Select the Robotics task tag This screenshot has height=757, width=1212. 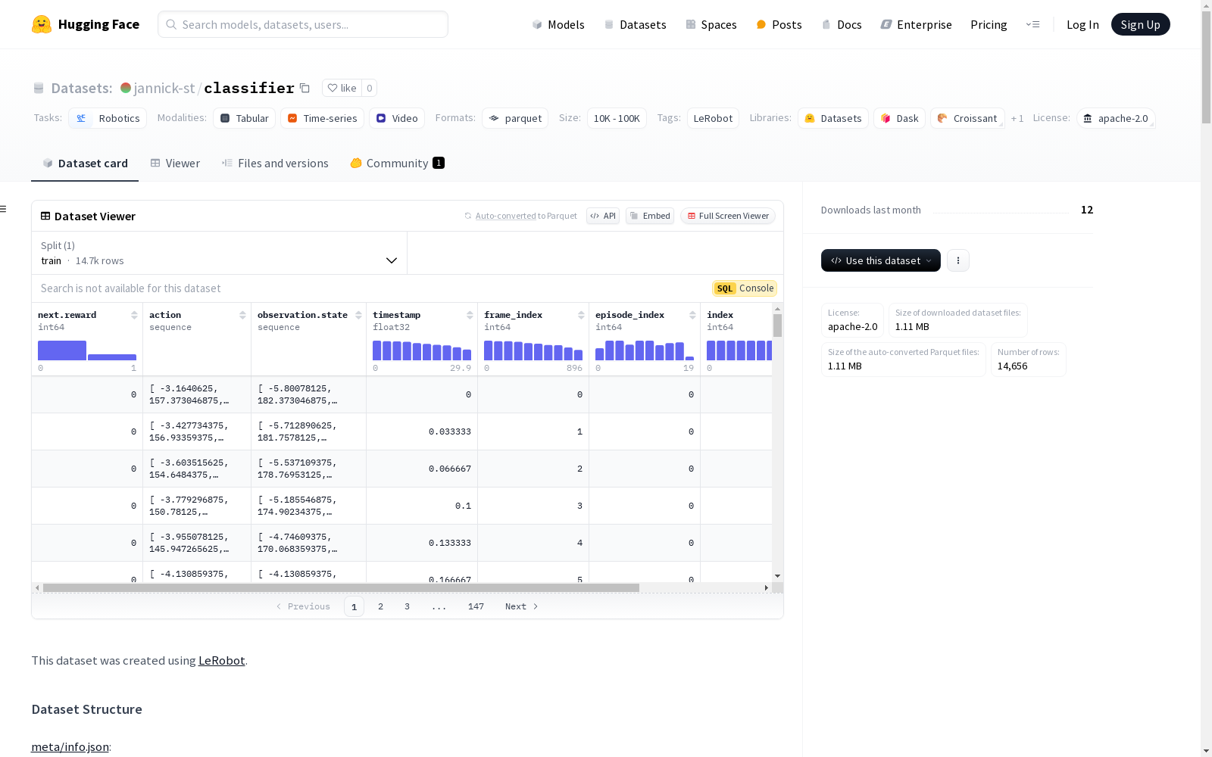(108, 118)
